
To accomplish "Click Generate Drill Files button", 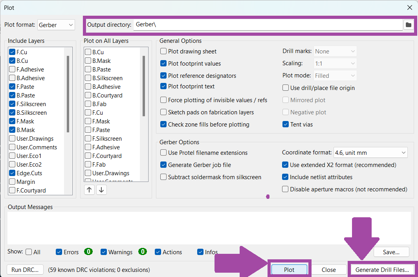I will click(x=384, y=270).
